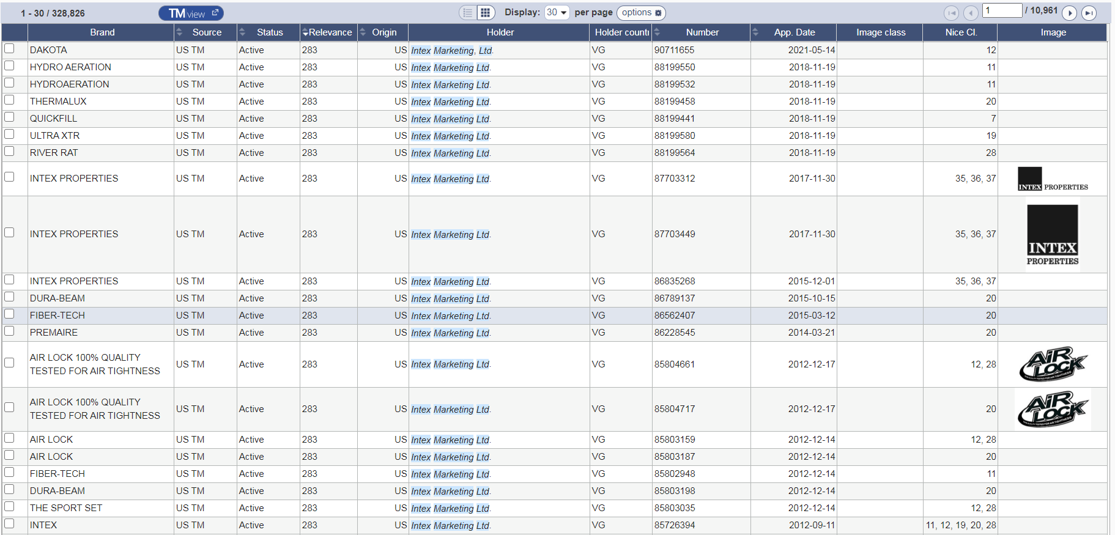This screenshot has height=535, width=1115.
Task: Go to the next results page
Action: (1070, 13)
